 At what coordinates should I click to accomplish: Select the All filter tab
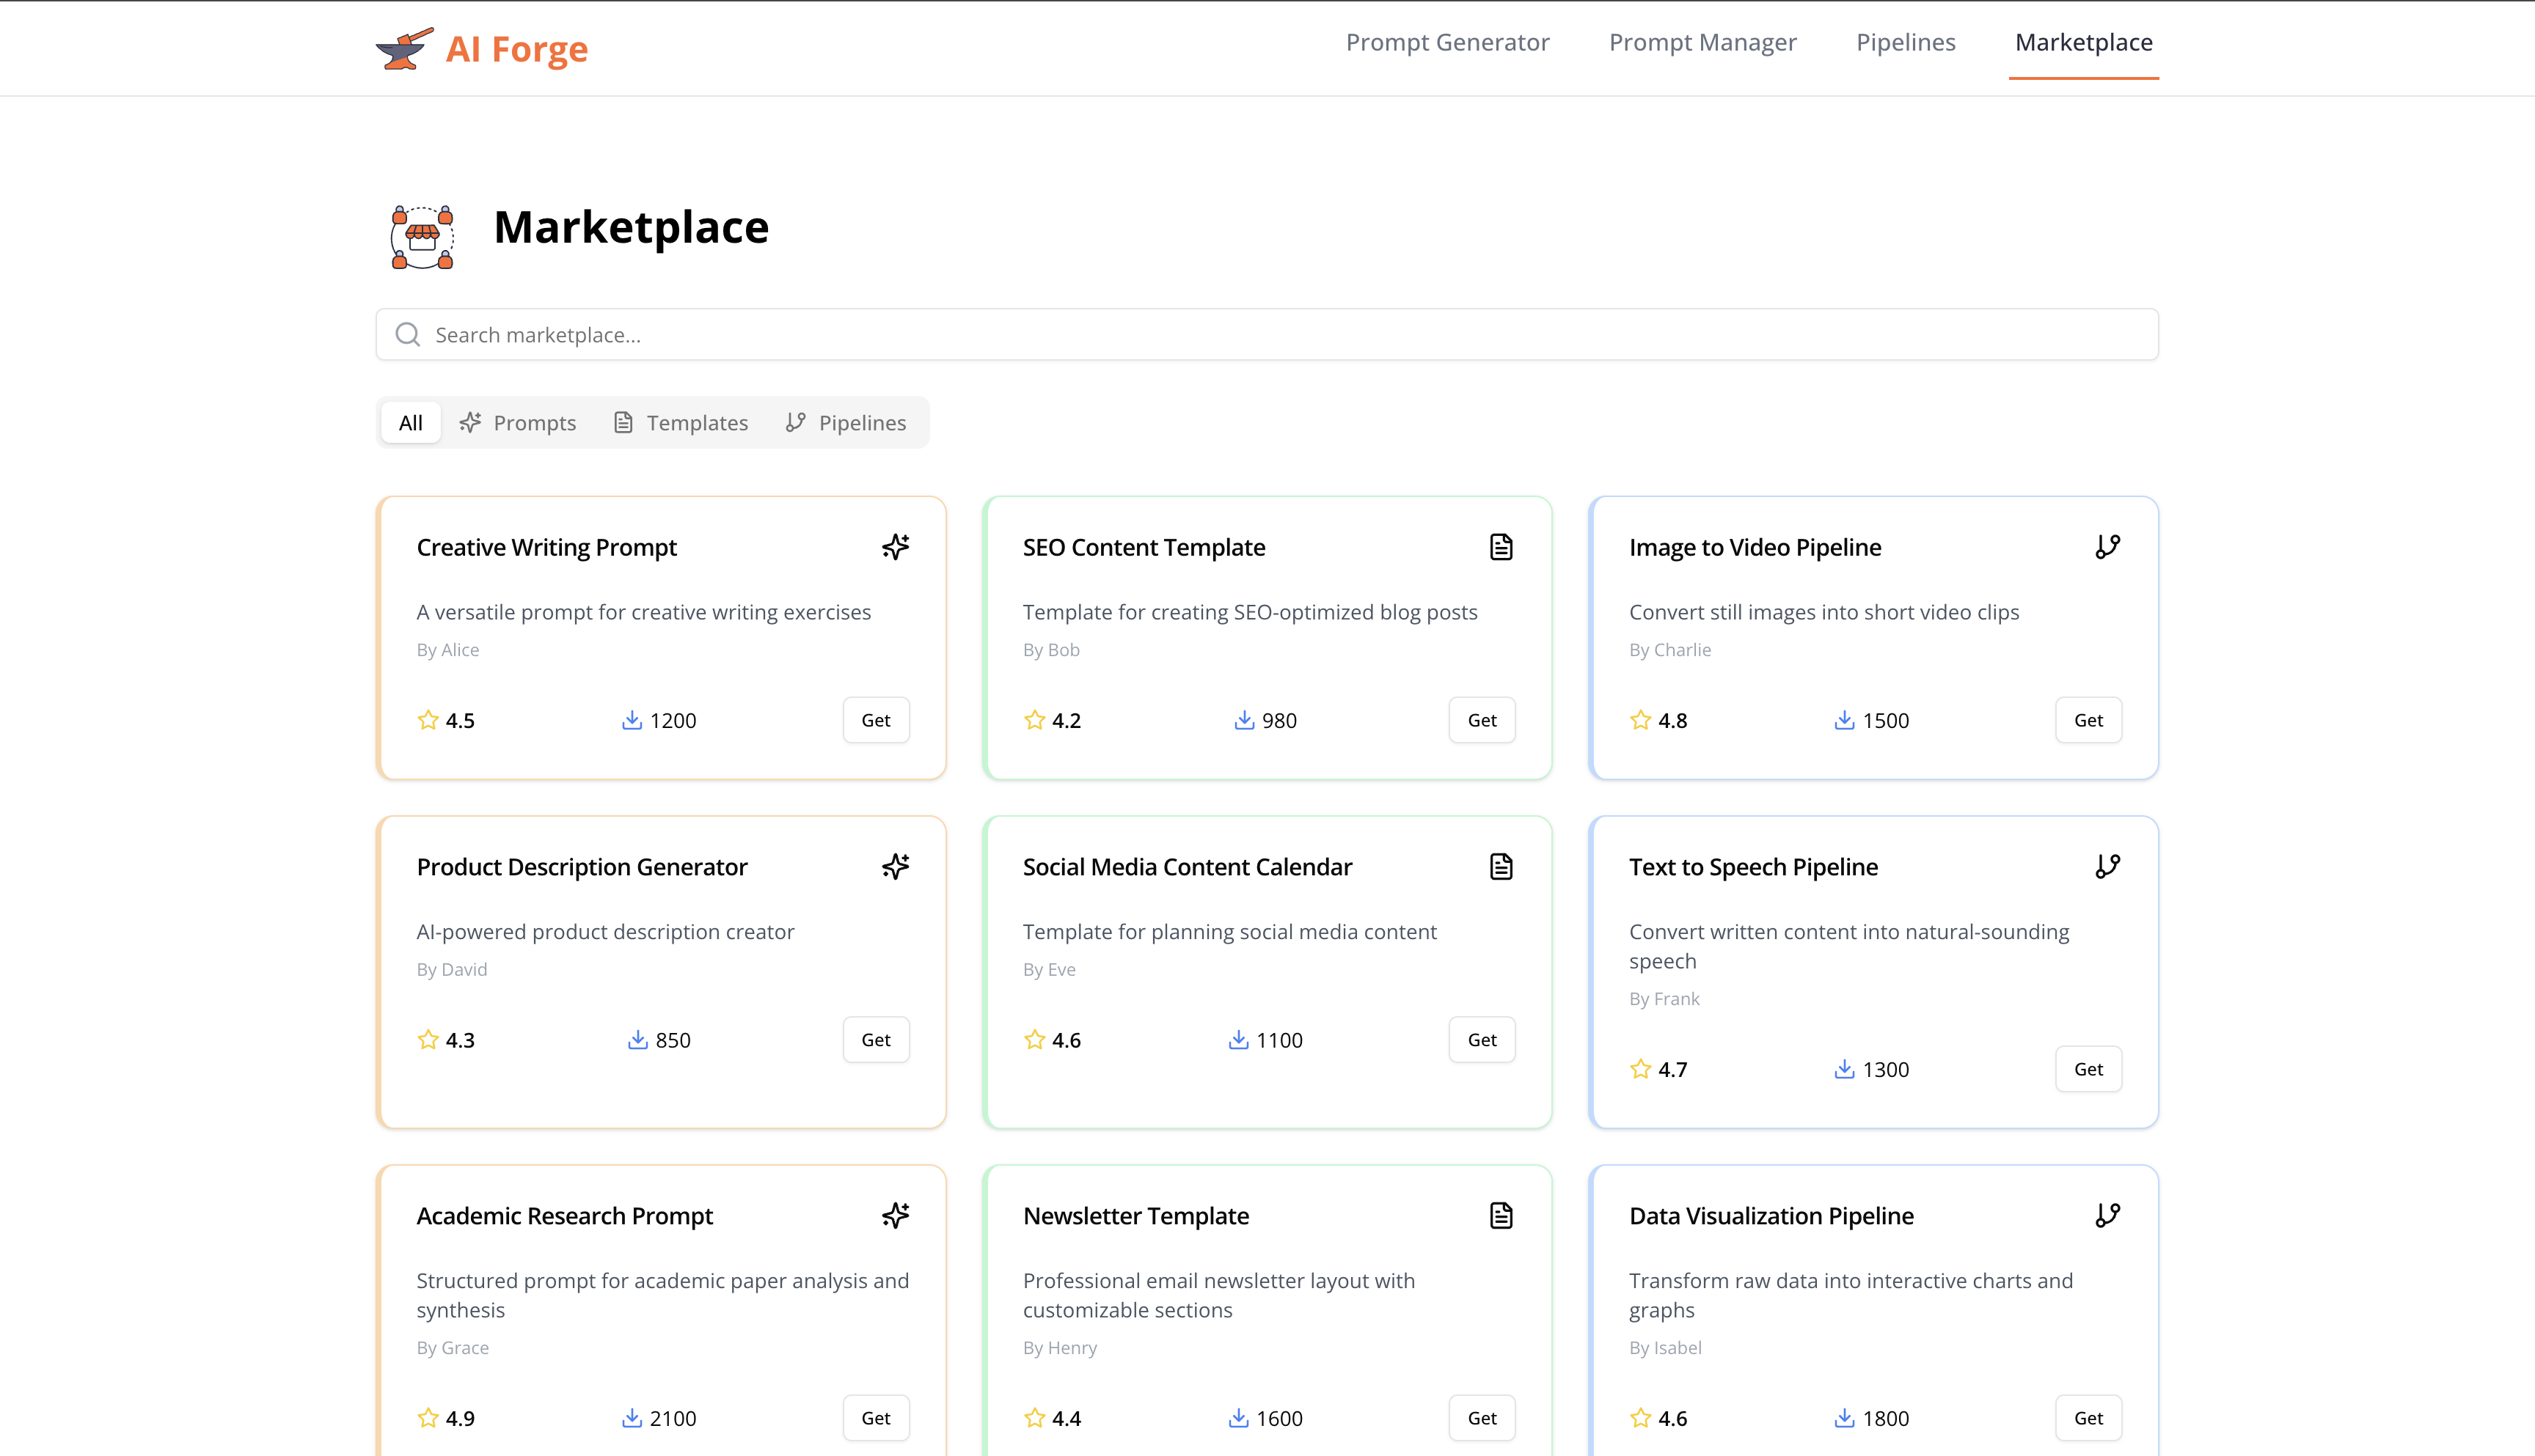pos(410,423)
